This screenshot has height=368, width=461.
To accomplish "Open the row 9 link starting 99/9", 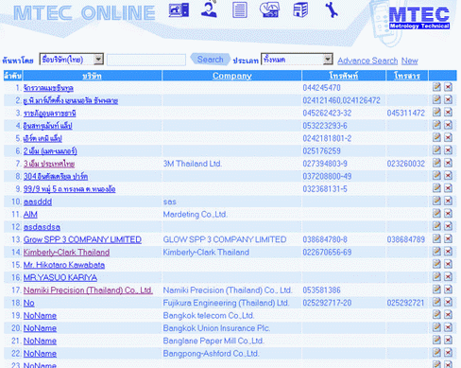I will point(70,189).
